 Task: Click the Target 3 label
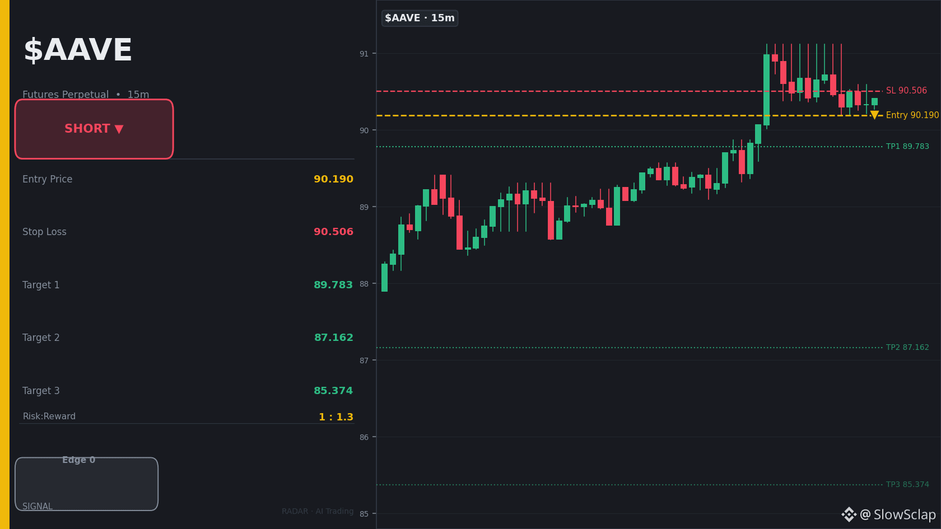tap(41, 391)
